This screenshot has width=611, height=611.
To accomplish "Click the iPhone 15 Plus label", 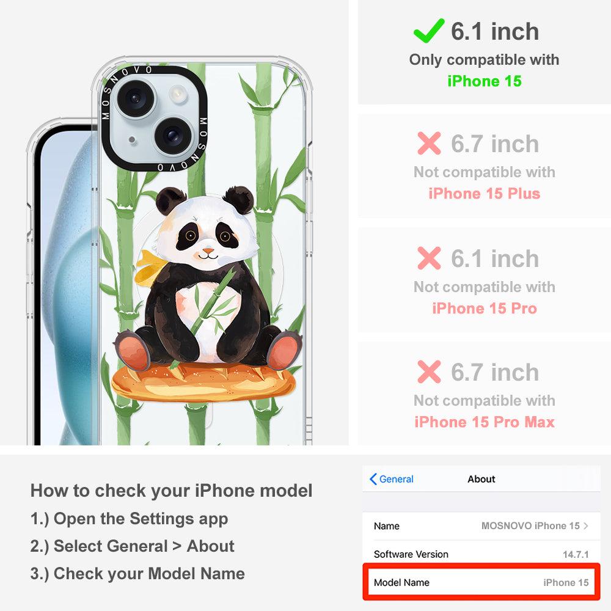I will click(485, 193).
